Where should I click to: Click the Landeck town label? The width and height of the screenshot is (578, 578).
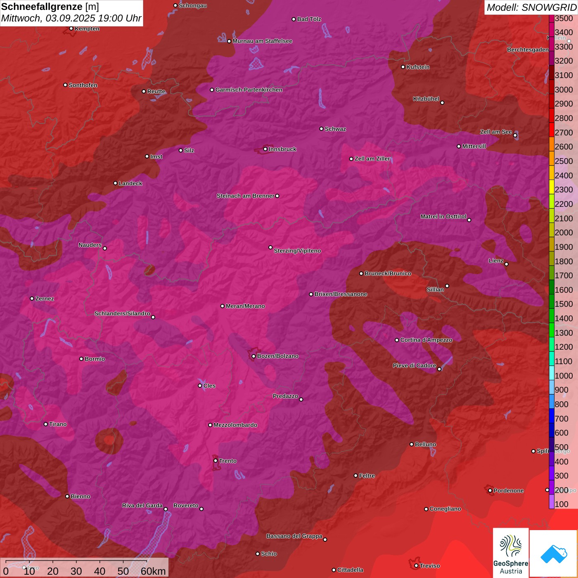[130, 183]
